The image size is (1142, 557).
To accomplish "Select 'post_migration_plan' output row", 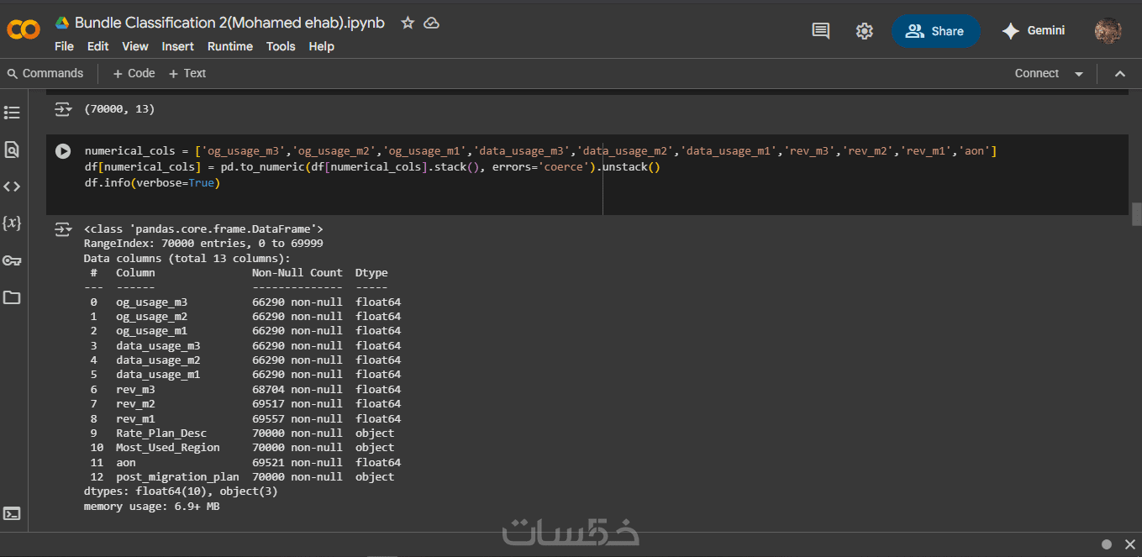I will [x=242, y=476].
